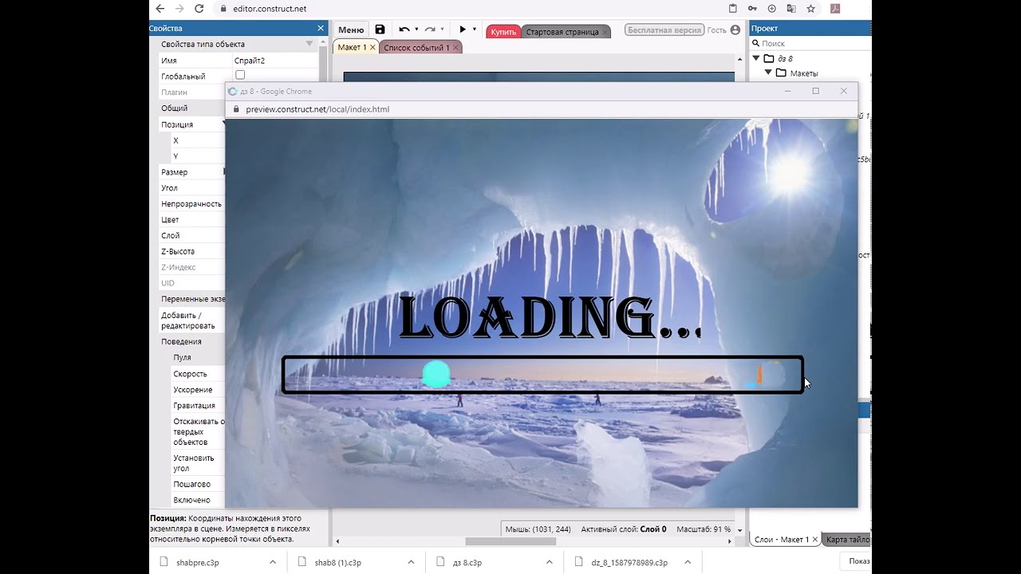Click the translate page icon in address bar
Image resolution: width=1021 pixels, height=574 pixels.
(x=791, y=9)
